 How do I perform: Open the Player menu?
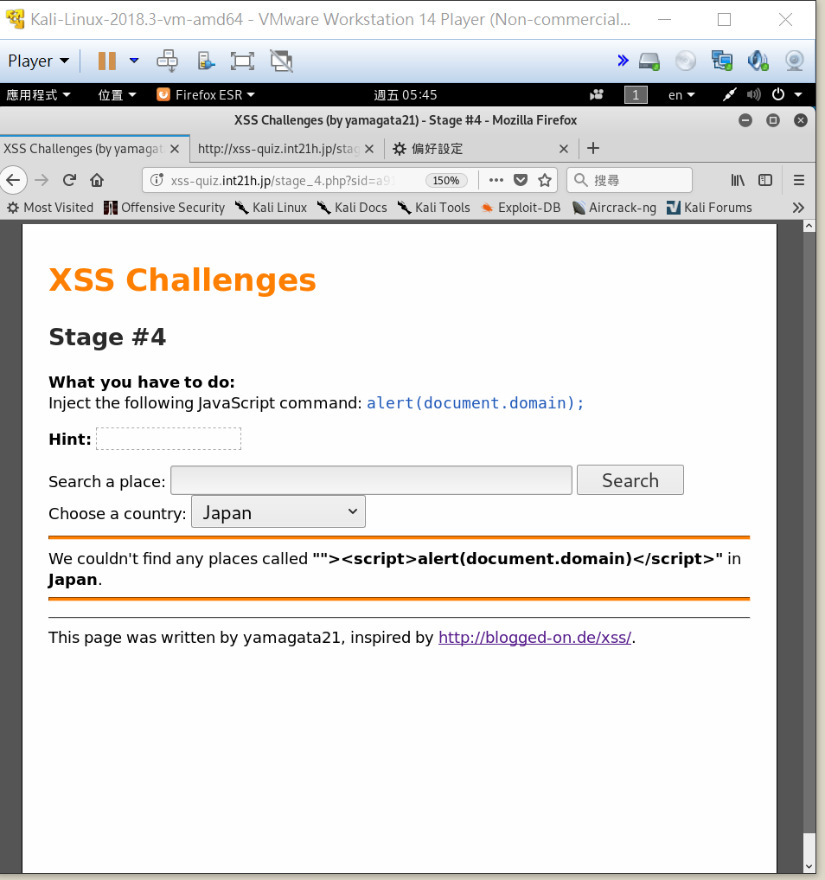pyautogui.click(x=38, y=61)
